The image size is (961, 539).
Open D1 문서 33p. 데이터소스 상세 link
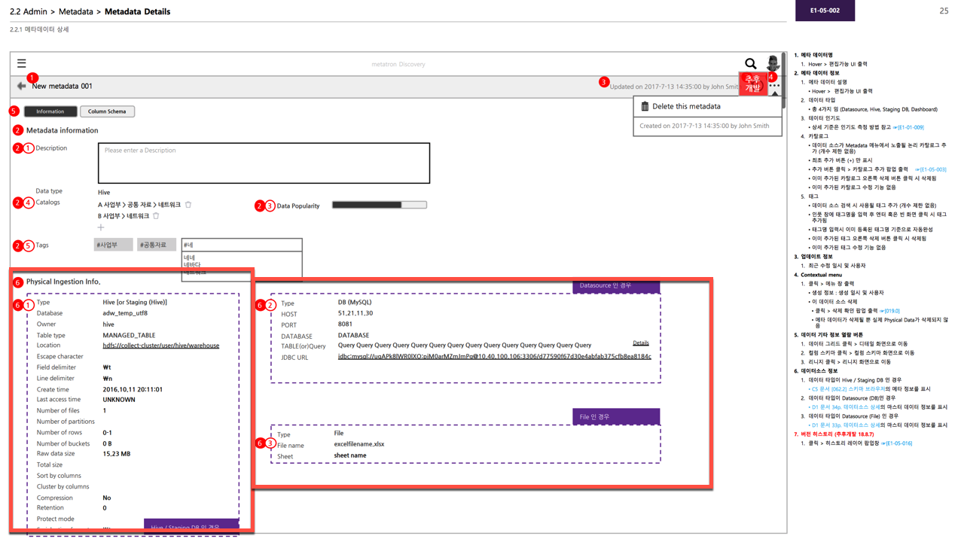click(x=846, y=425)
